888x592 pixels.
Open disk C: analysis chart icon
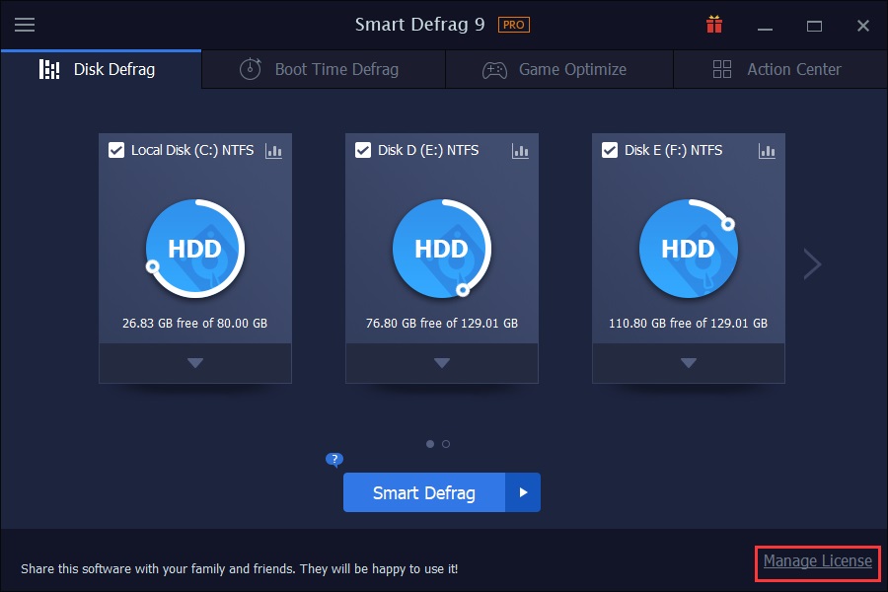[273, 151]
